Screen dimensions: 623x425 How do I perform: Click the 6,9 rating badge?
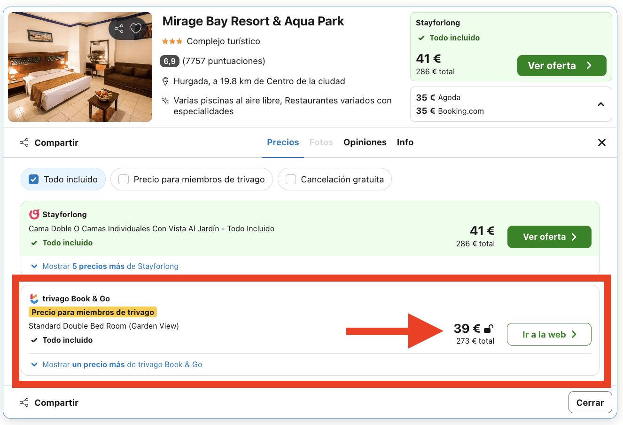coord(170,61)
